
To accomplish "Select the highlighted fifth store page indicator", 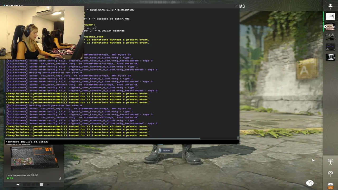I will click(41, 184).
